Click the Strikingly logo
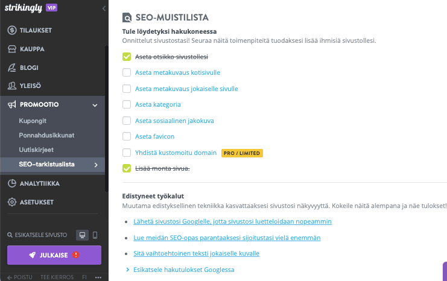Viewport: 447px width, 281px height. tap(24, 8)
